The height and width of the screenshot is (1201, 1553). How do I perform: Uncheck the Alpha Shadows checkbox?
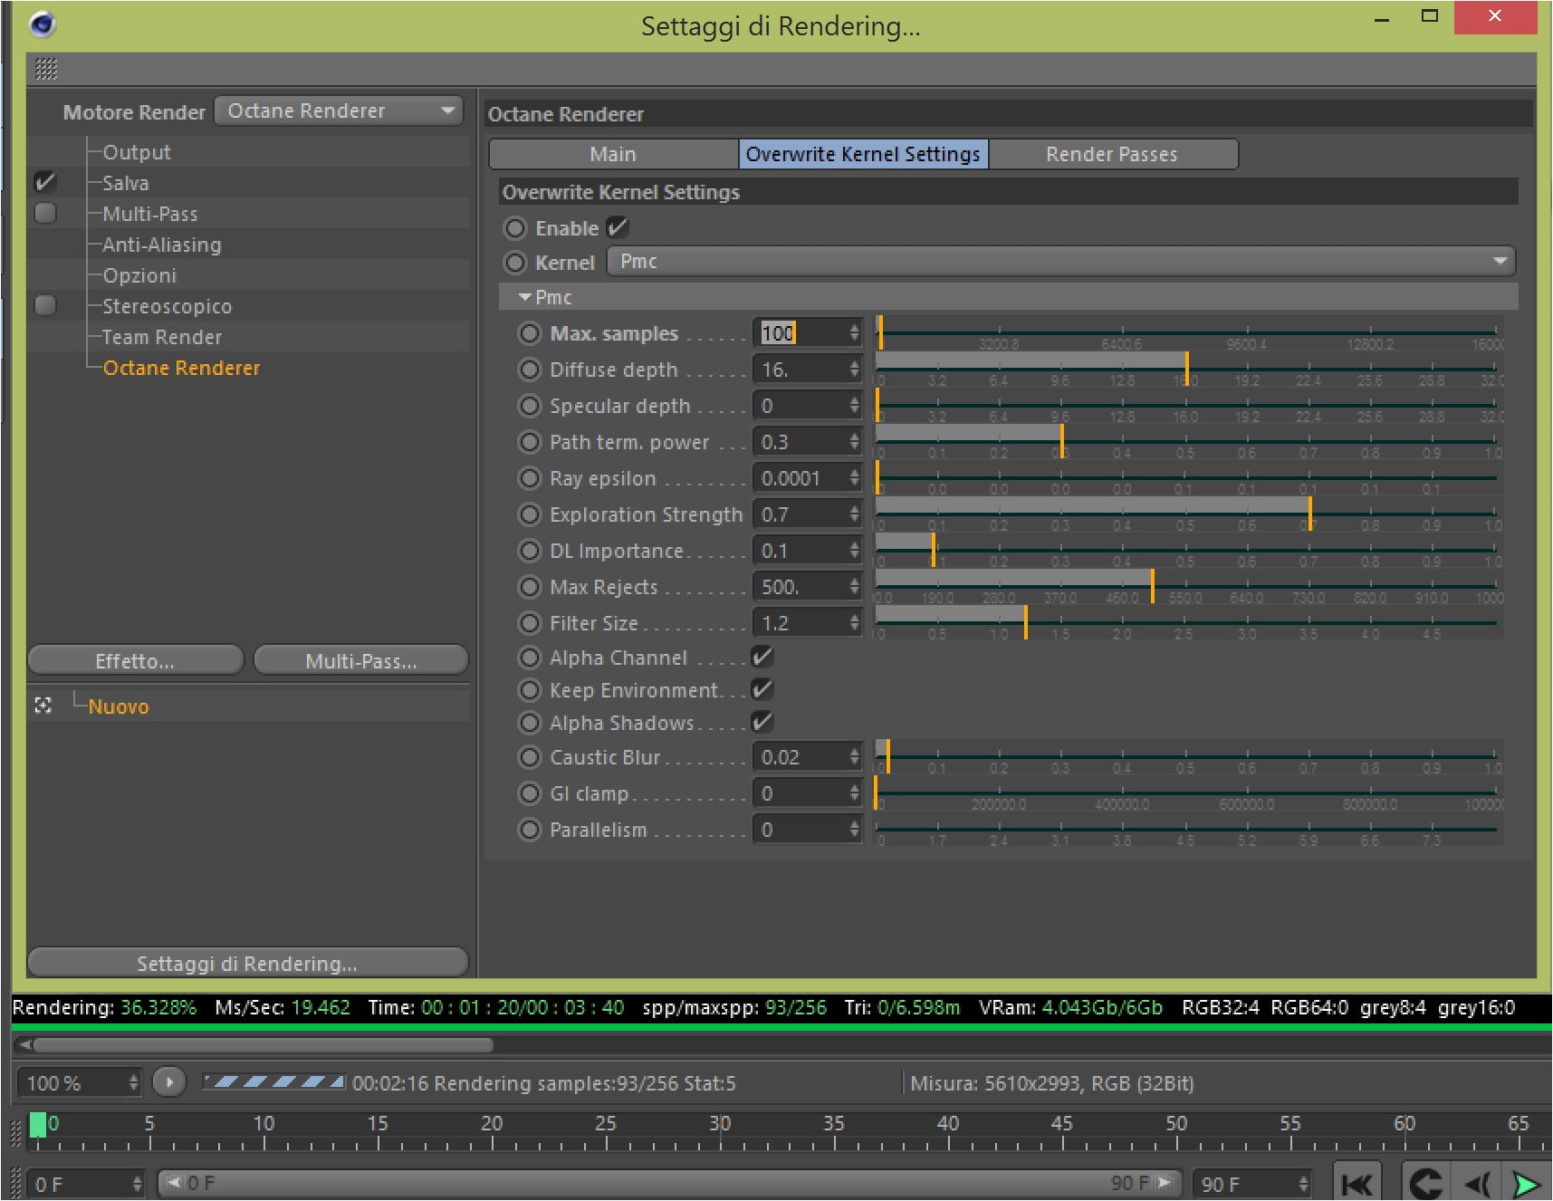(762, 722)
